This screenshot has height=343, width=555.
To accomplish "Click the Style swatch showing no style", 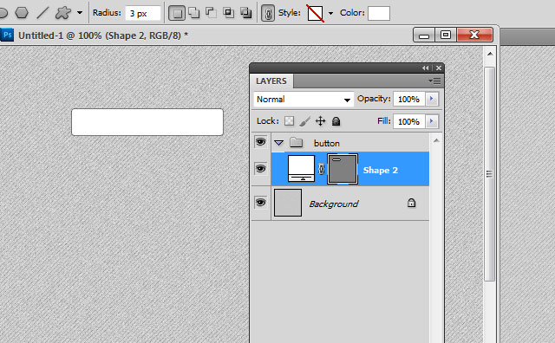I will pyautogui.click(x=315, y=14).
